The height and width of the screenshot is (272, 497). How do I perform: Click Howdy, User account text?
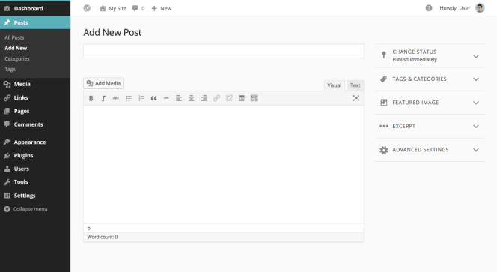[454, 8]
